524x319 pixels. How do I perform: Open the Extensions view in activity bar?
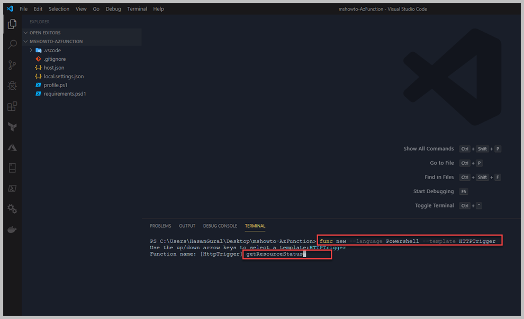(12, 106)
